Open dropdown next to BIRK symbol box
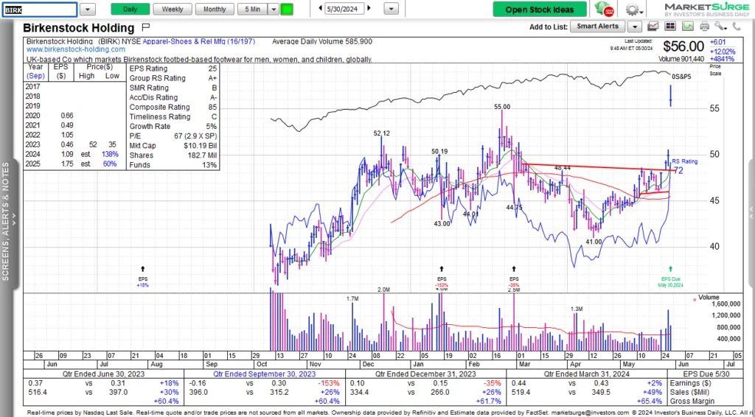Viewport: 755px width, 417px height. pyautogui.click(x=87, y=9)
